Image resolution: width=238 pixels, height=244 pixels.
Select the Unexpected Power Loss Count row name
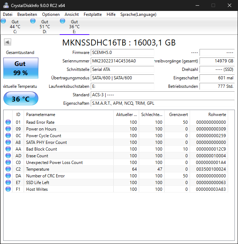click(54, 163)
